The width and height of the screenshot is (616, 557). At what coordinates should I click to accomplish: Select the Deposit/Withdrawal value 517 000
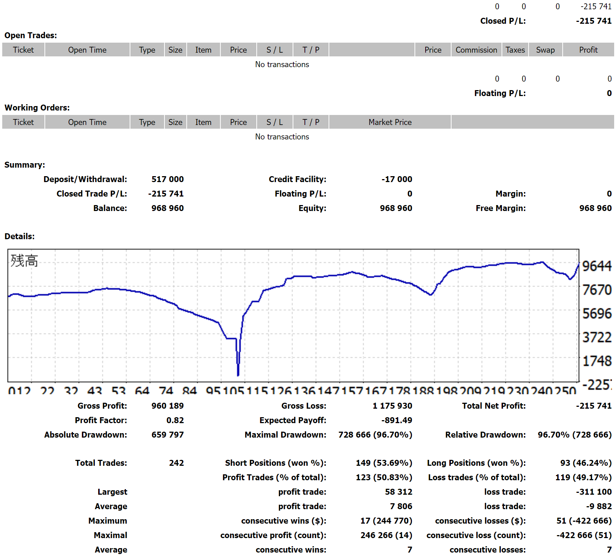tap(167, 179)
